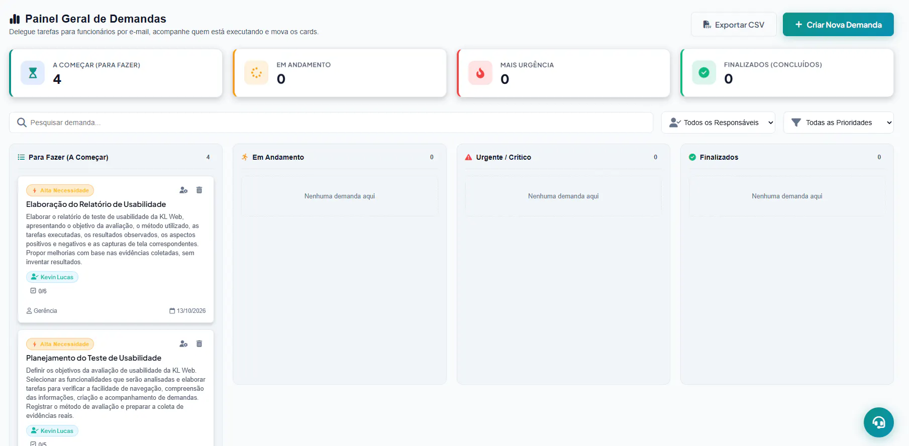Click the Painel Geral de Demandas heading
Viewport: 909px width, 446px height.
[95, 19]
